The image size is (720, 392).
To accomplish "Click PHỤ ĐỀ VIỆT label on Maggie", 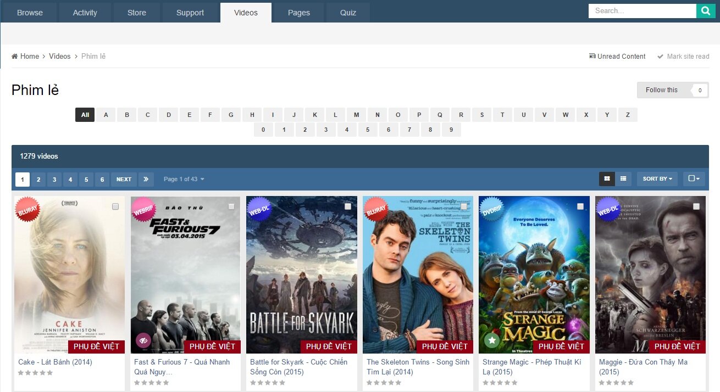I will coord(677,346).
